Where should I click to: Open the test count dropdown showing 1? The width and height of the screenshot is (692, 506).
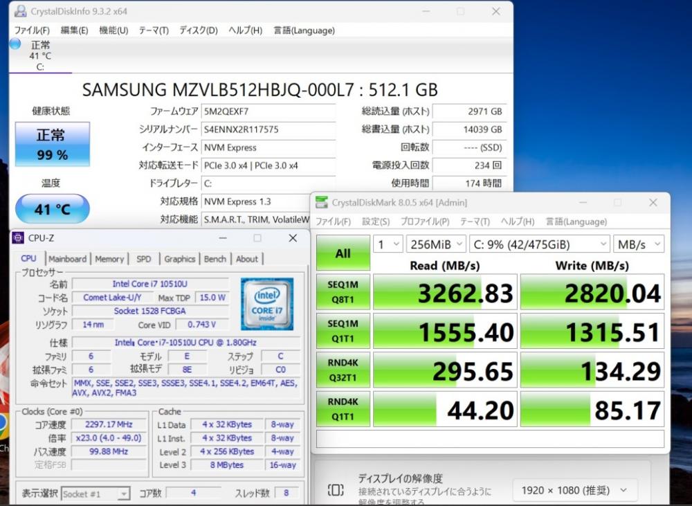click(x=388, y=244)
